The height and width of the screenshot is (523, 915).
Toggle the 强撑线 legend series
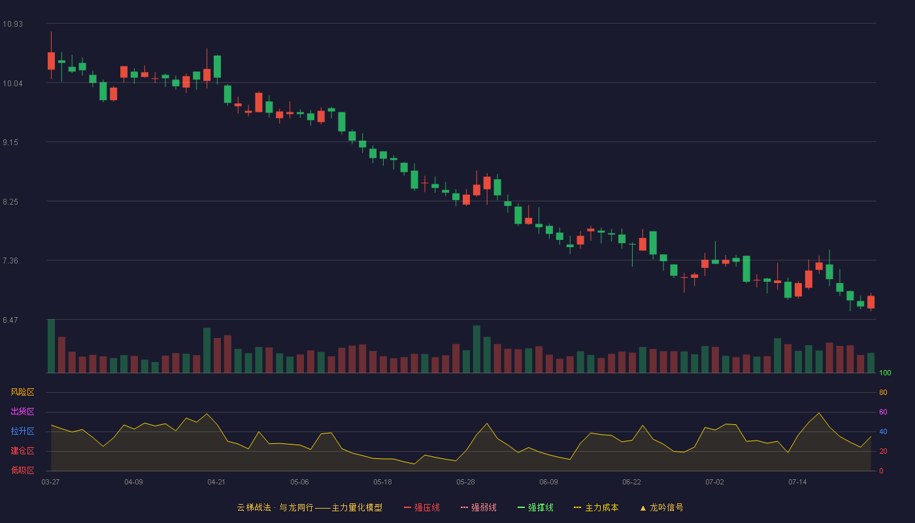coord(535,507)
